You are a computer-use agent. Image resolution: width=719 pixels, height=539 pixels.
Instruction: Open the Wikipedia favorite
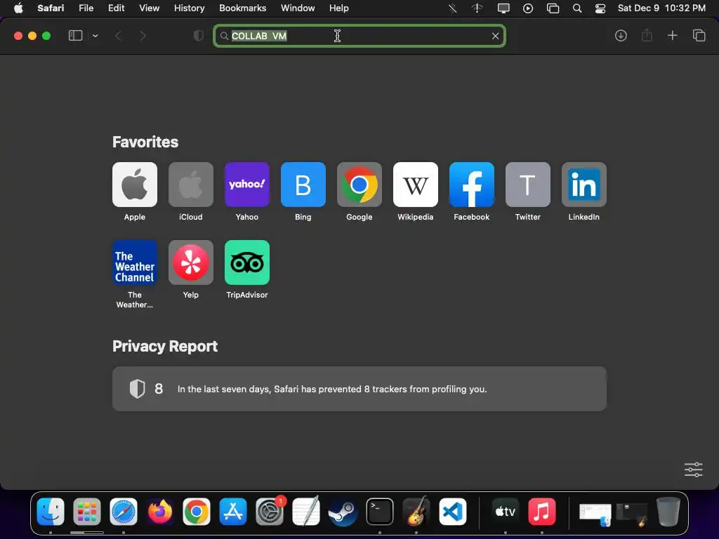pyautogui.click(x=416, y=185)
